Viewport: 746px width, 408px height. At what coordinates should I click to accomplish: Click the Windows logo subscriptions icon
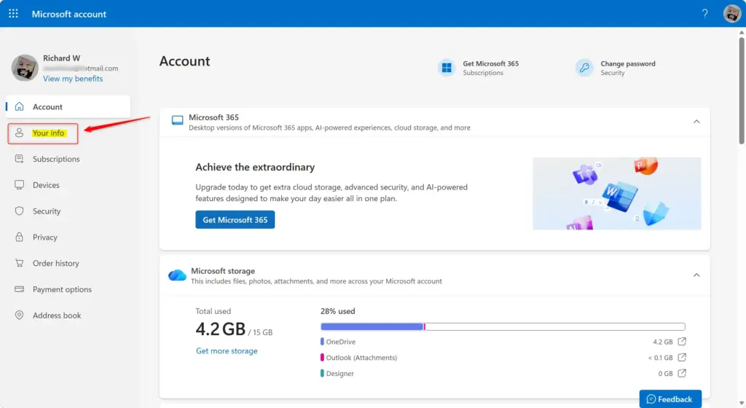point(447,68)
